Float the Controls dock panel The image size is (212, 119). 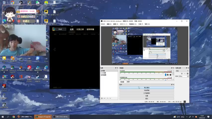[172, 85]
